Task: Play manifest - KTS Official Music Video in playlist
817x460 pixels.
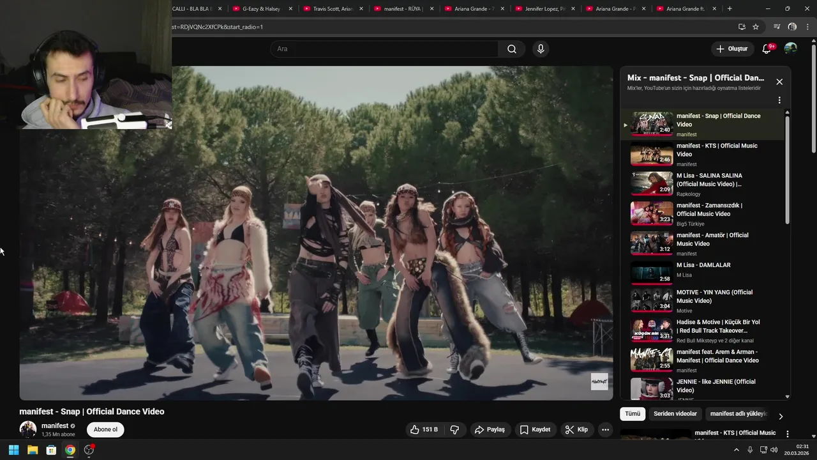Action: (702, 155)
